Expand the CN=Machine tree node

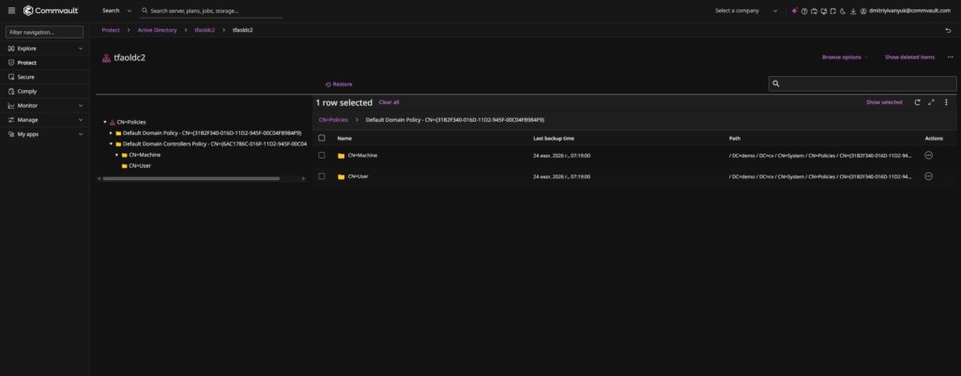[x=116, y=155]
